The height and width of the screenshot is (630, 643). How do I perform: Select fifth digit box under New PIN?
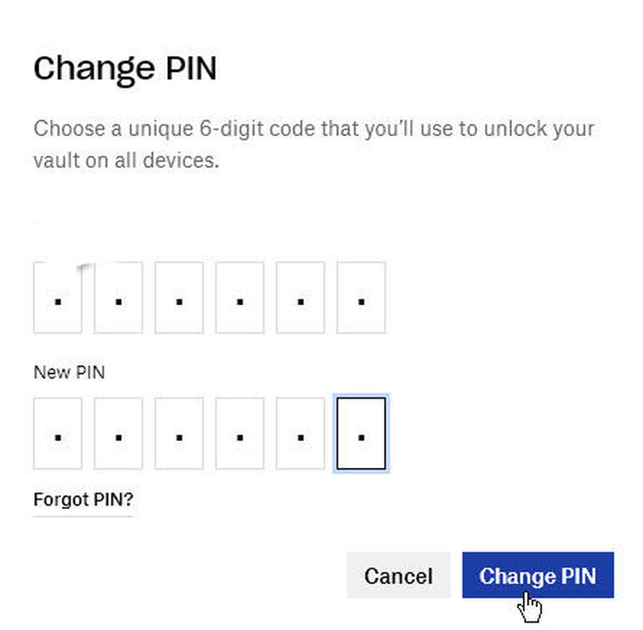[300, 433]
